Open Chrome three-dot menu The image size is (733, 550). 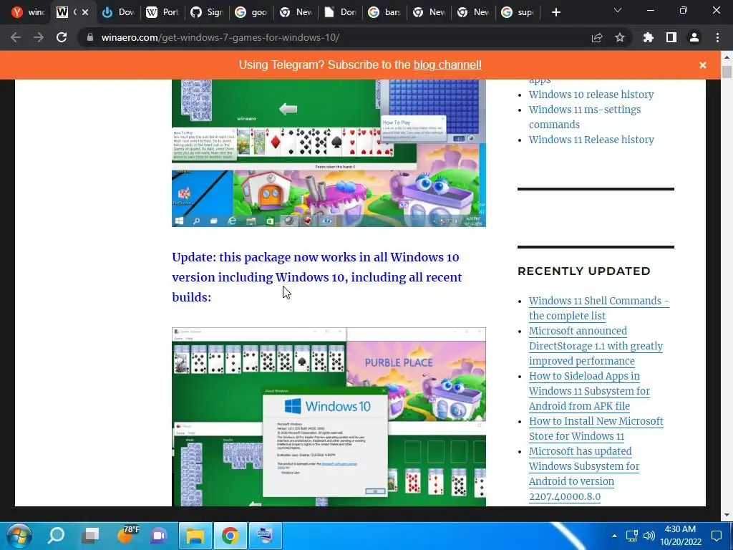tap(717, 37)
